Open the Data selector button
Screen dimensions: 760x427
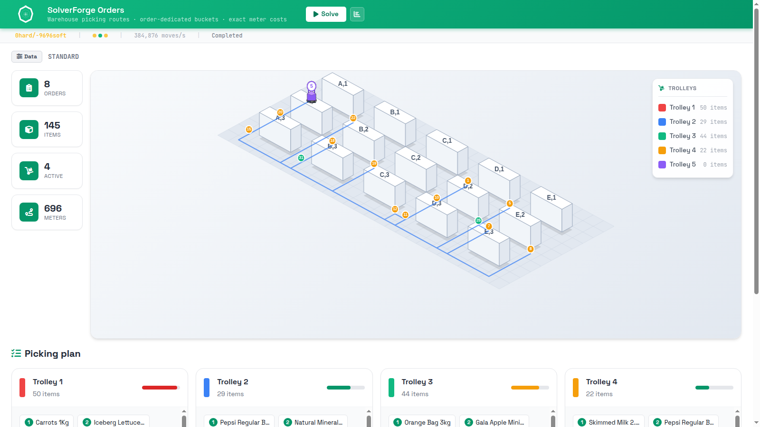pos(27,56)
